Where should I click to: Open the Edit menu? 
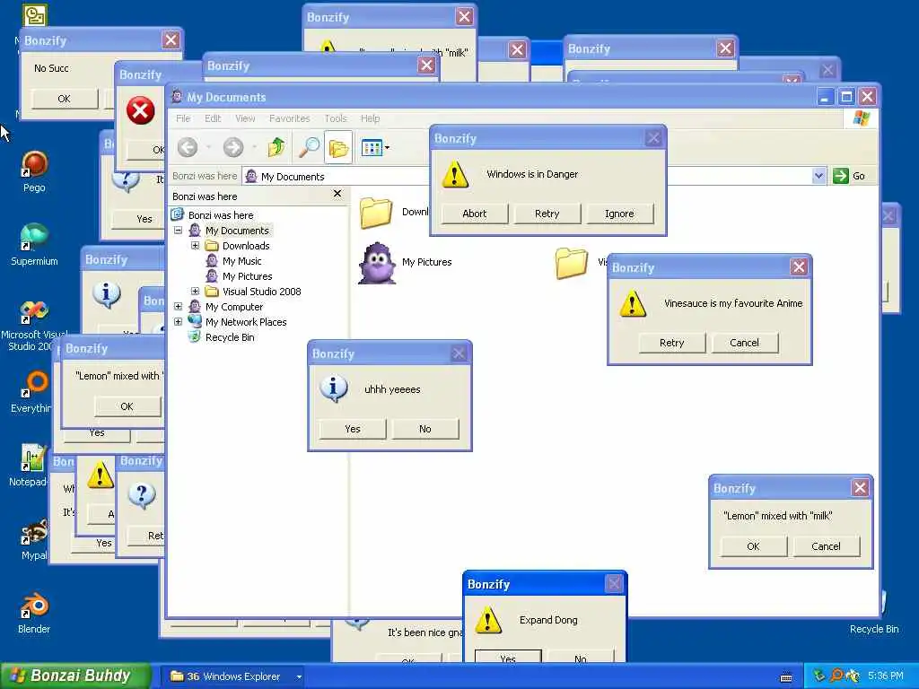pos(213,118)
